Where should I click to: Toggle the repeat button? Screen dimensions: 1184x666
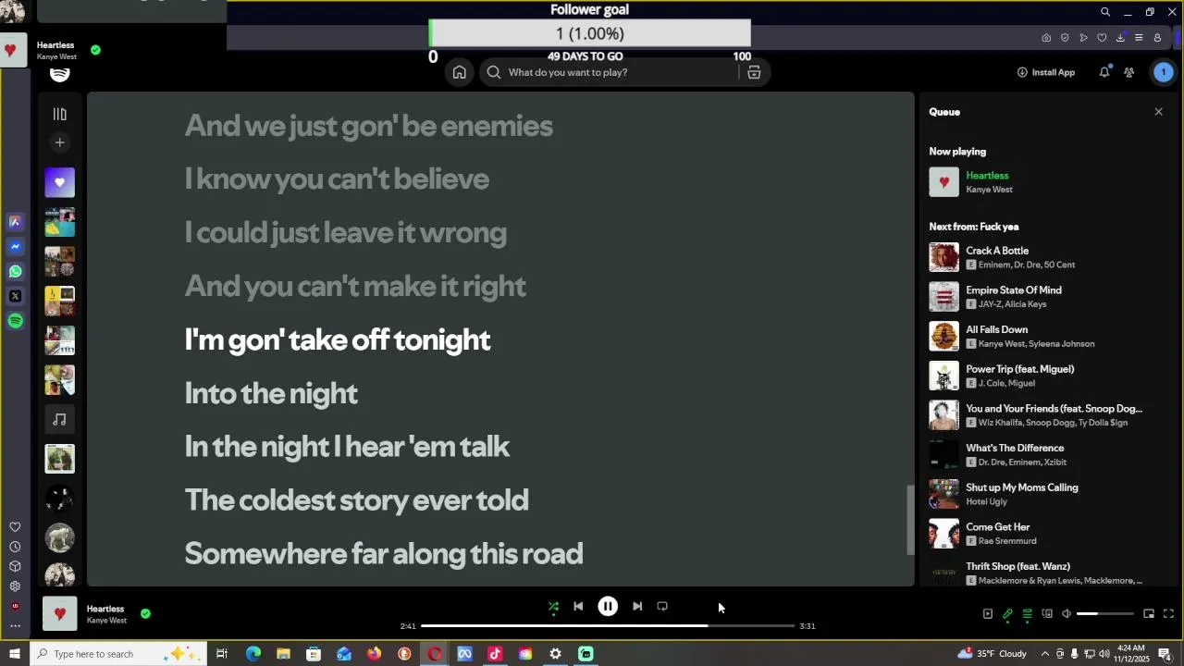(662, 607)
